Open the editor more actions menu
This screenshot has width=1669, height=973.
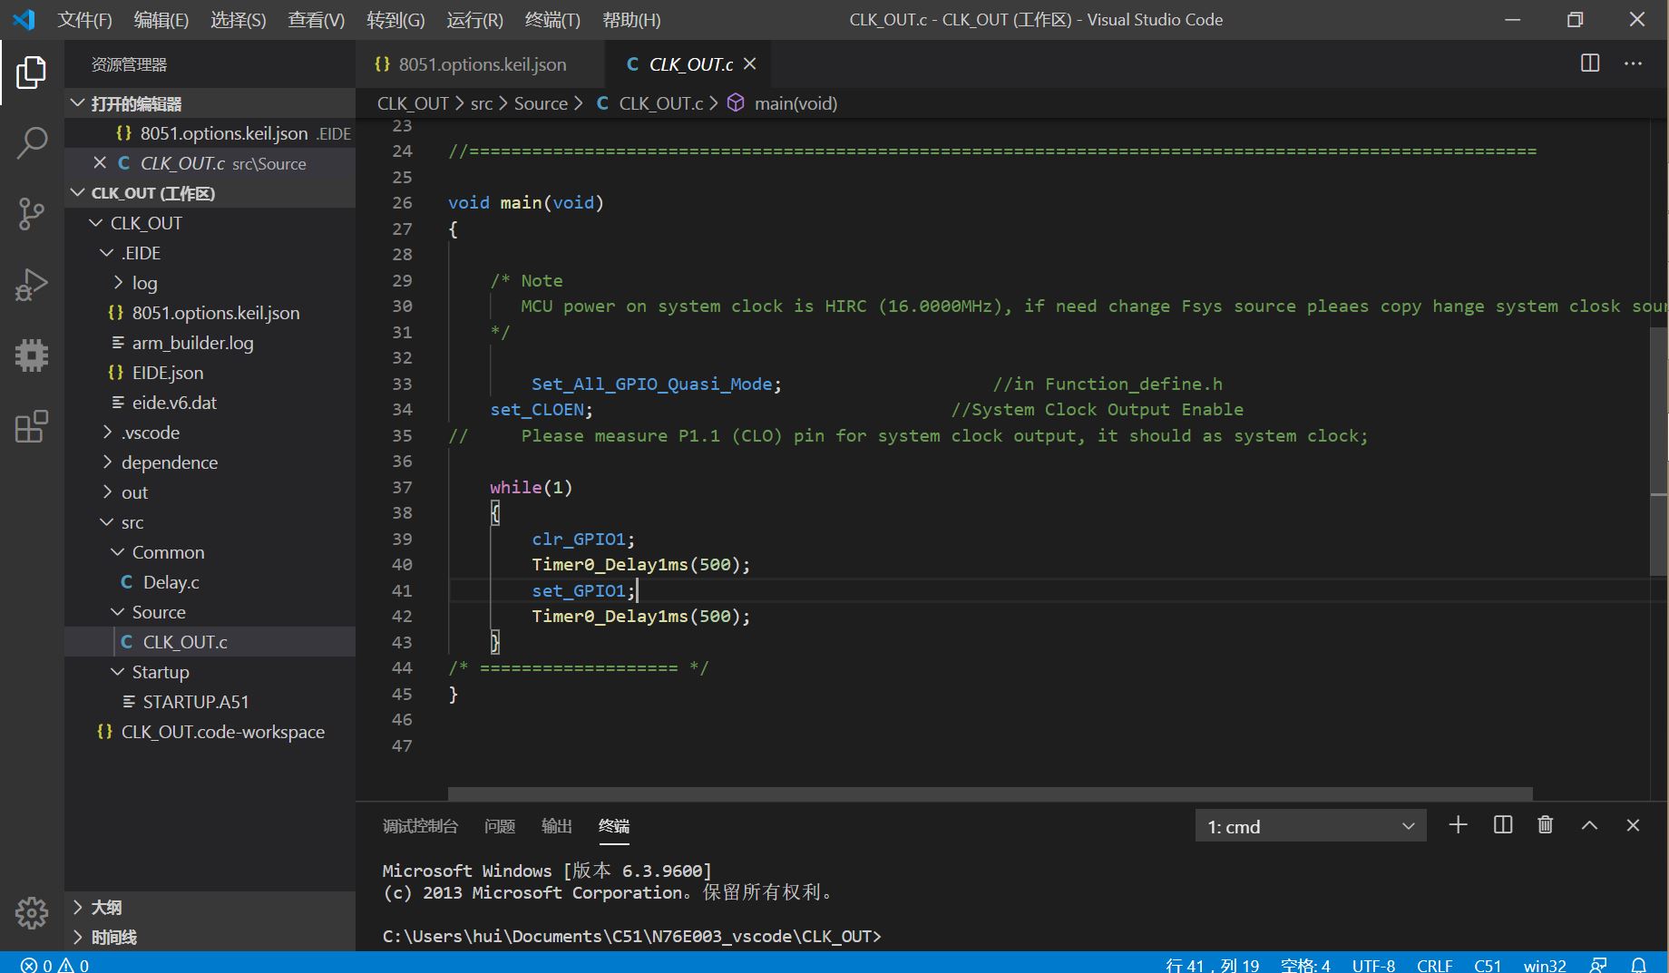[x=1633, y=63]
